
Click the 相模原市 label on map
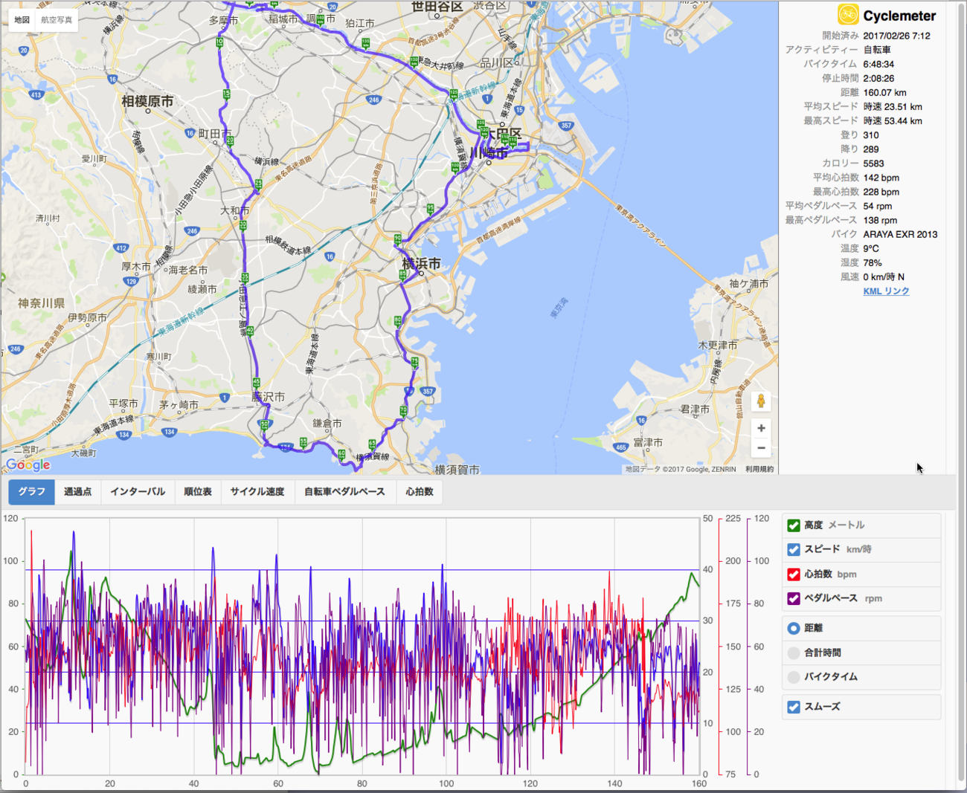[147, 101]
